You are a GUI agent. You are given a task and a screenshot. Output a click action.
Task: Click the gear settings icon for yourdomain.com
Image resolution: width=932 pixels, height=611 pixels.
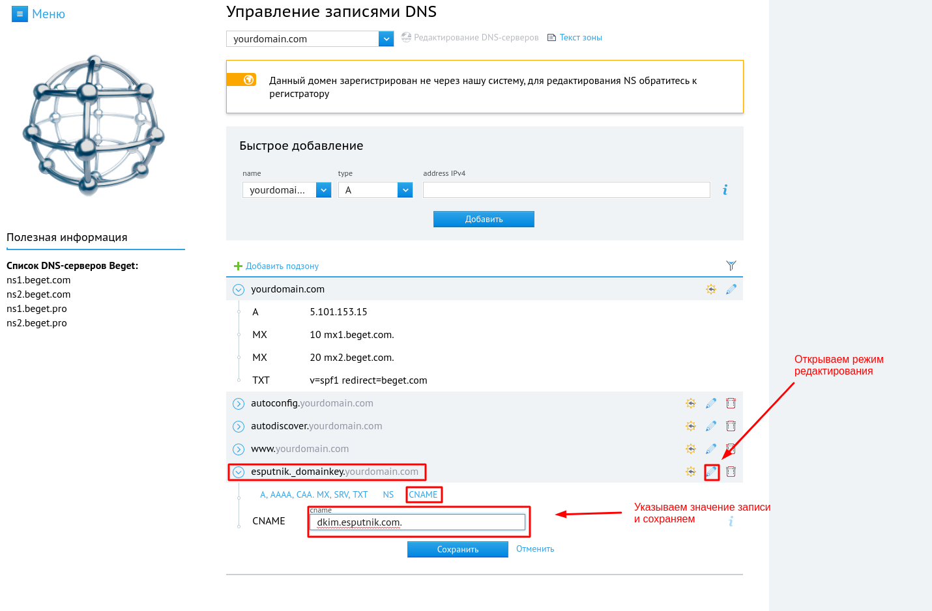pos(711,289)
